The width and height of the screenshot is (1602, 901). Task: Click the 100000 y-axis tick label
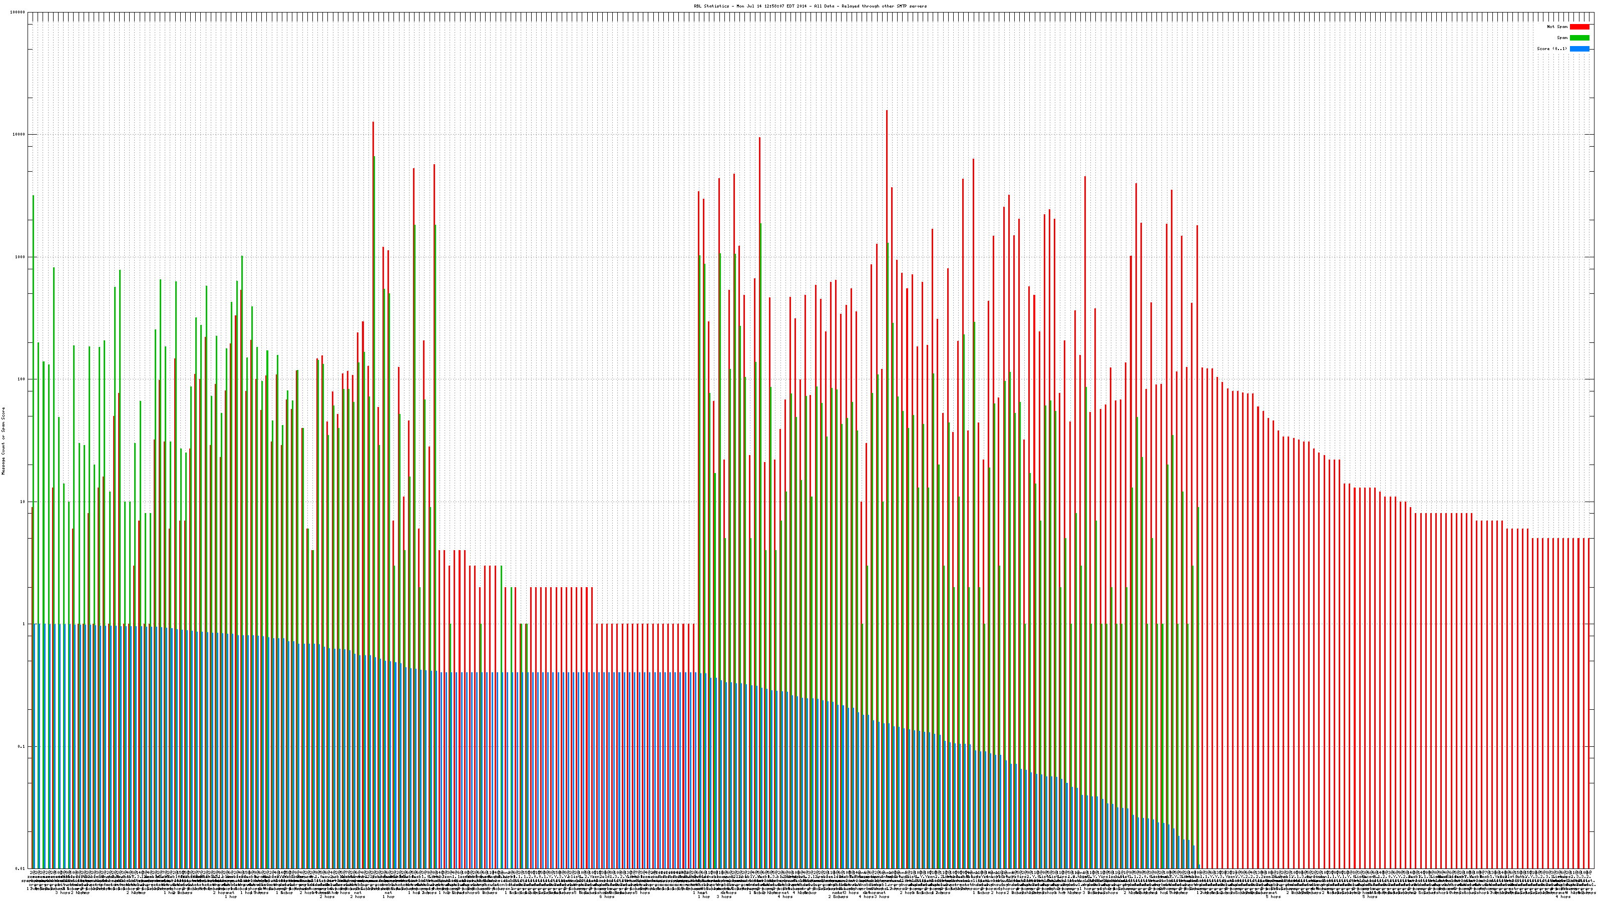click(18, 13)
